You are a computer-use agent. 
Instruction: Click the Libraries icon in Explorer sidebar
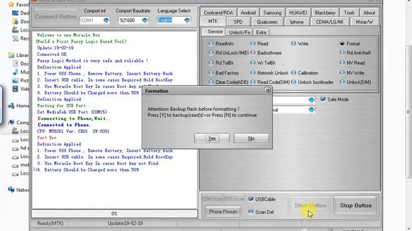[x=11, y=55]
